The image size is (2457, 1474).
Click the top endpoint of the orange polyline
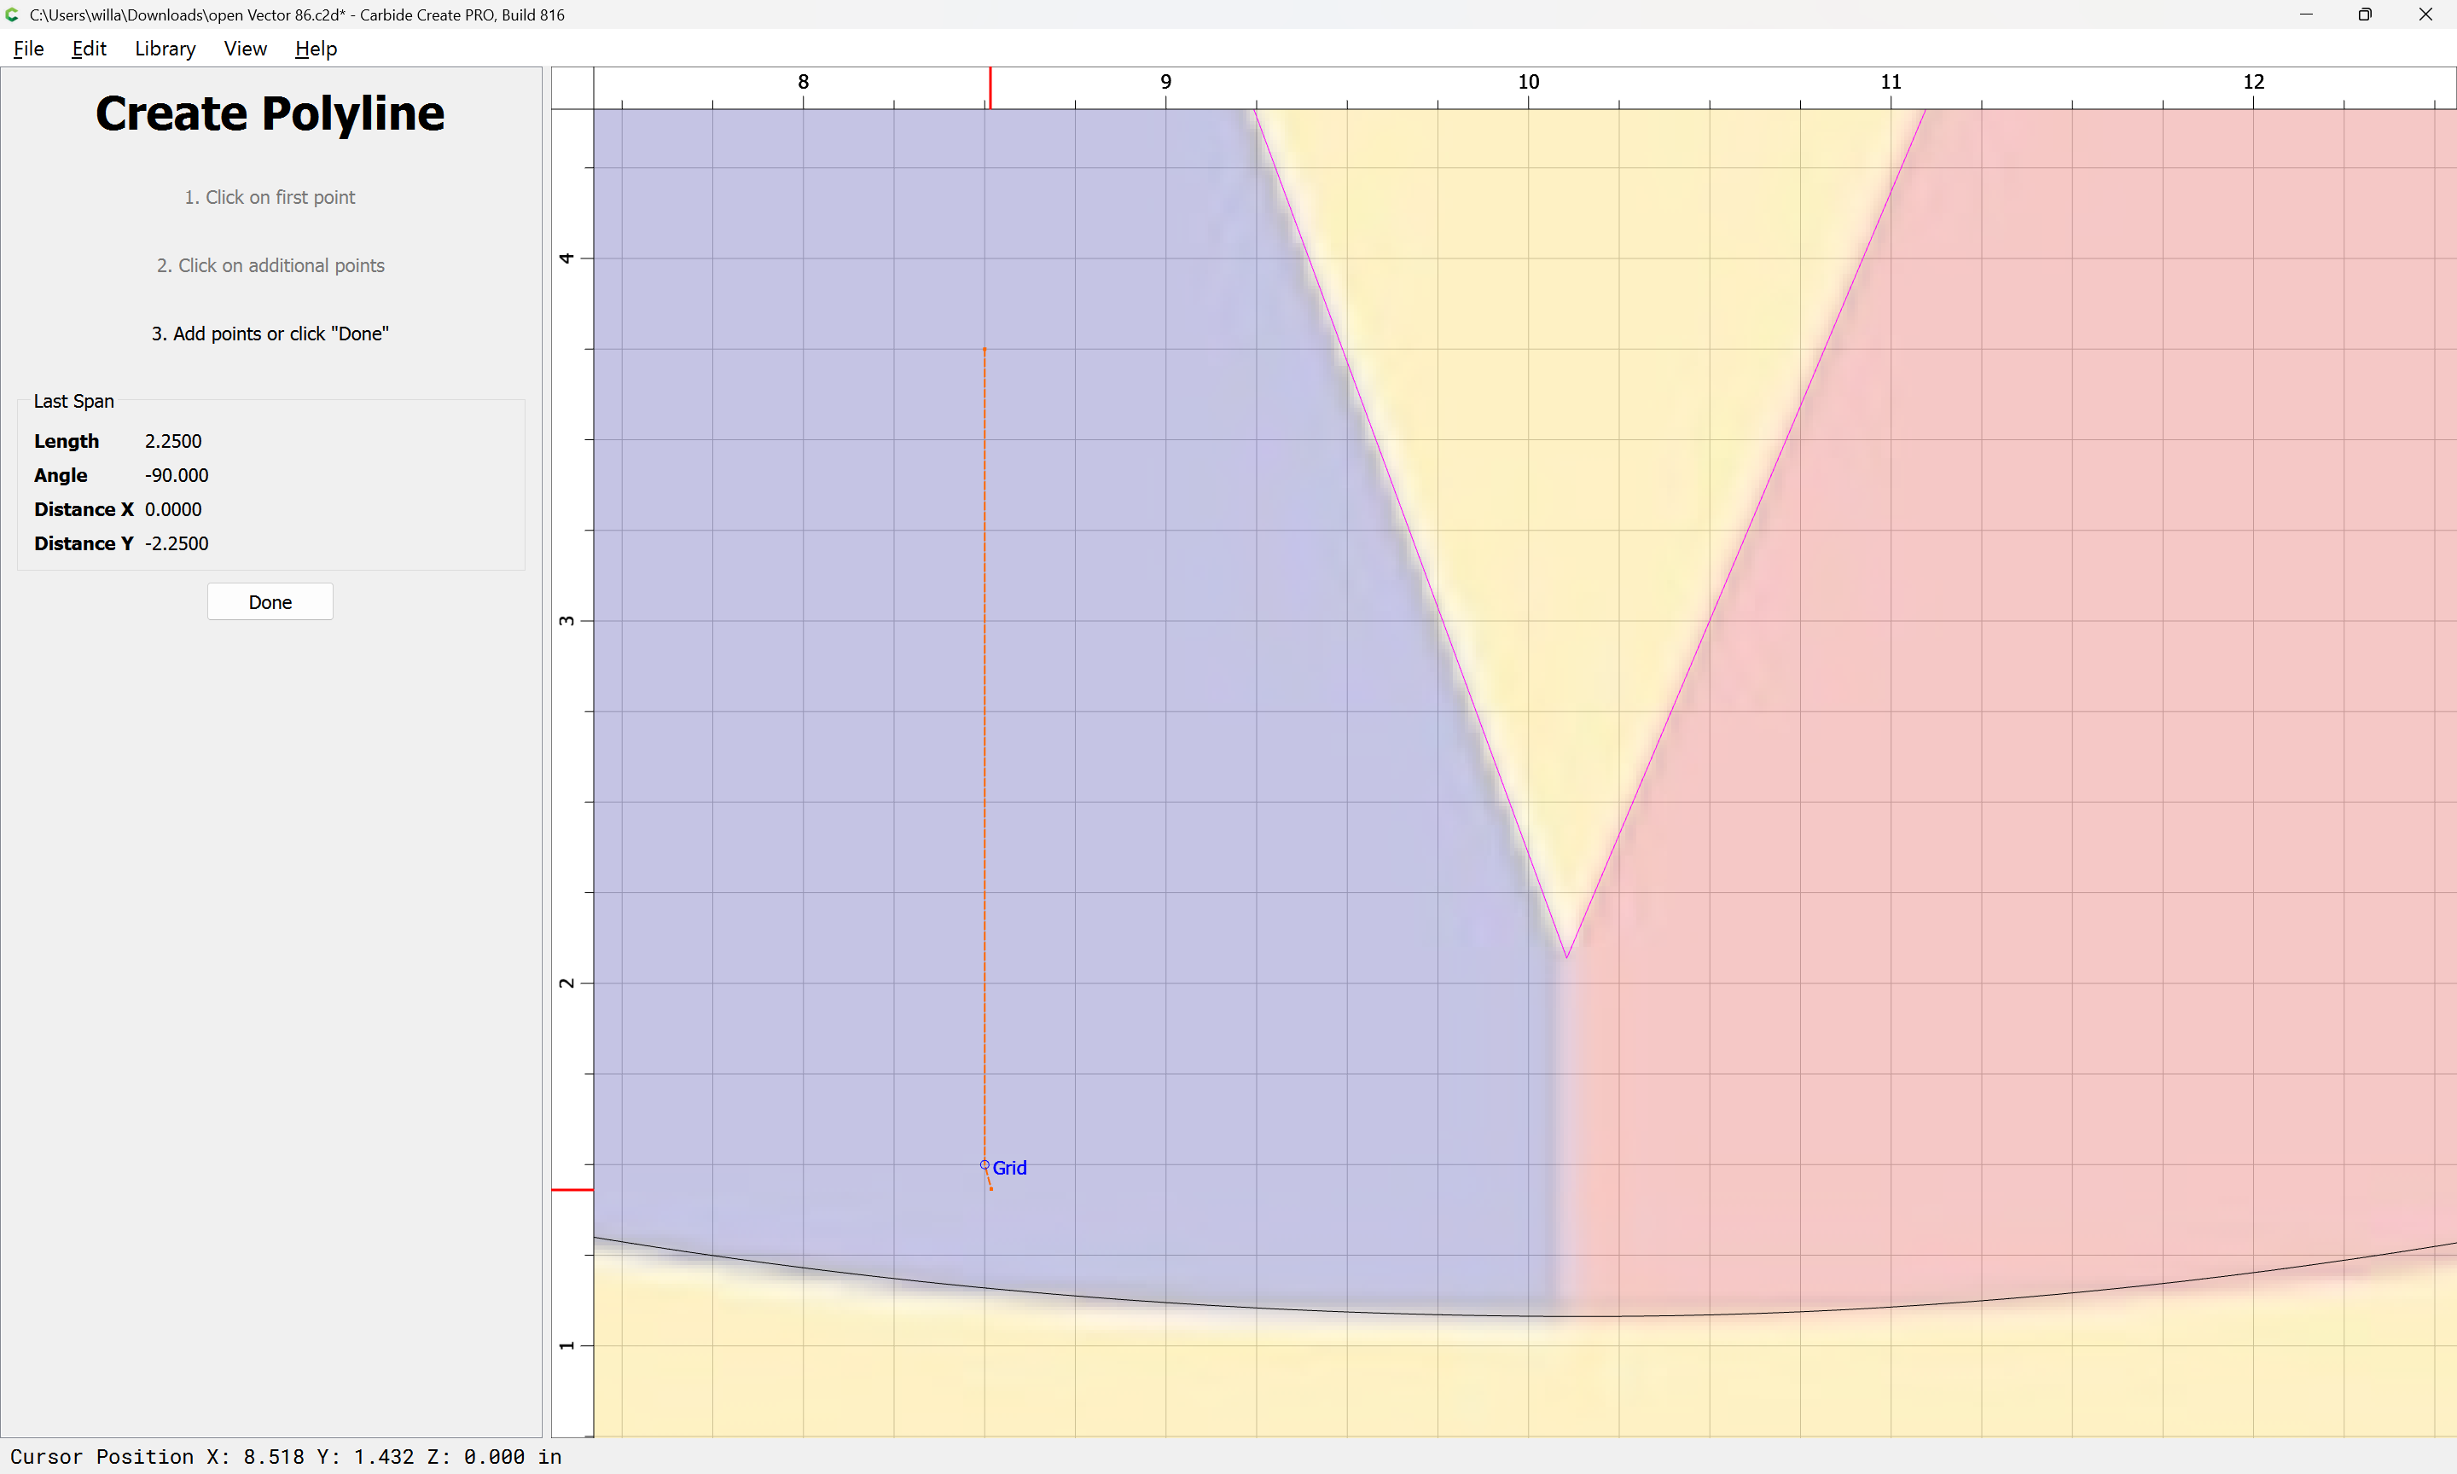tap(985, 349)
